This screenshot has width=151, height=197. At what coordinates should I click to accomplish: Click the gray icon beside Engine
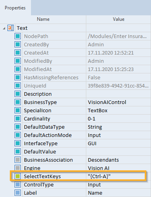click(18, 168)
